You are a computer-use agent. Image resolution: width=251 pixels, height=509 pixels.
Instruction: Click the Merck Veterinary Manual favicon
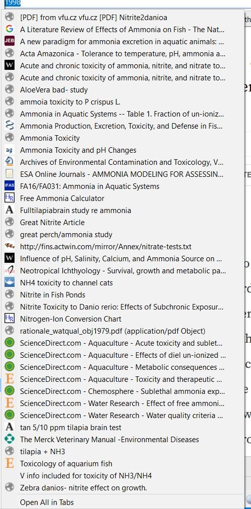[x=10, y=439]
